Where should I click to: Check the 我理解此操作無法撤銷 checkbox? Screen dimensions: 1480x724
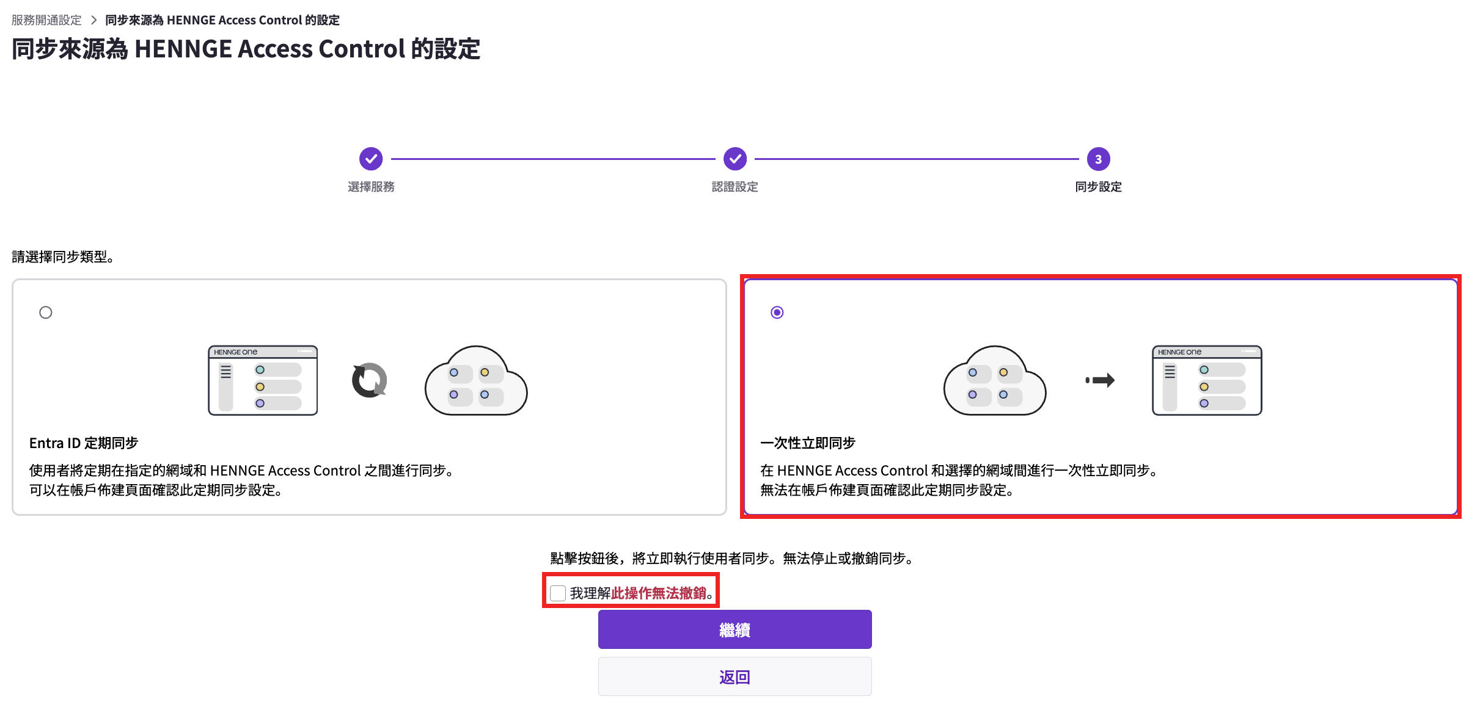click(x=557, y=593)
